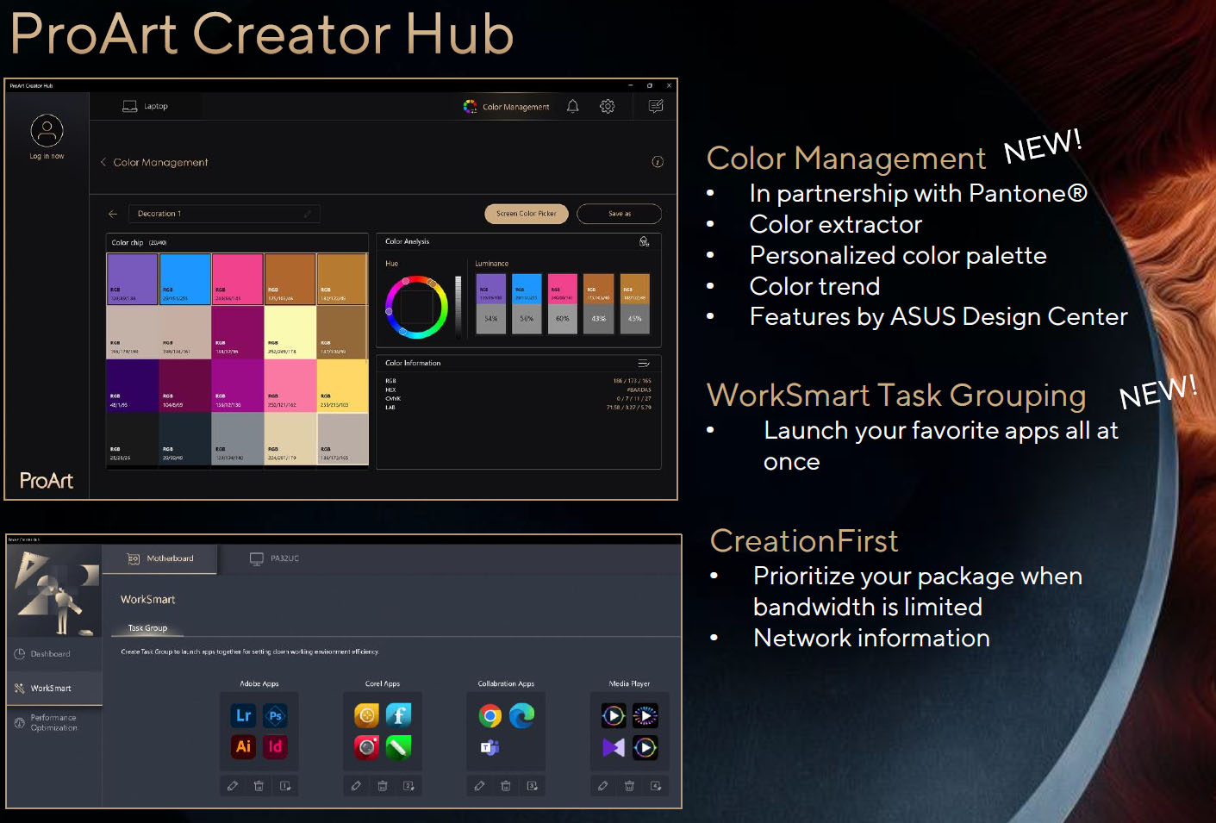
Task: Click the Adobe Apps group label
Action: [x=259, y=683]
